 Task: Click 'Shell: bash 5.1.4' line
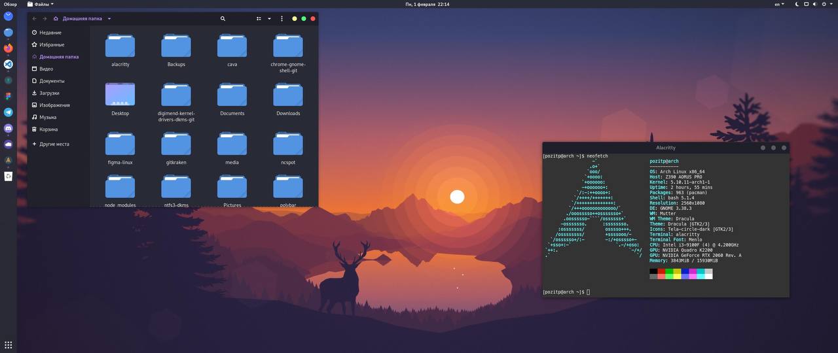pyautogui.click(x=670, y=198)
